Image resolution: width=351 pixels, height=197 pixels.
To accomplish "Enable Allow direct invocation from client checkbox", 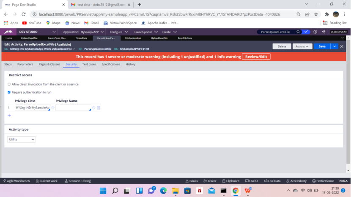I will pos(9,84).
